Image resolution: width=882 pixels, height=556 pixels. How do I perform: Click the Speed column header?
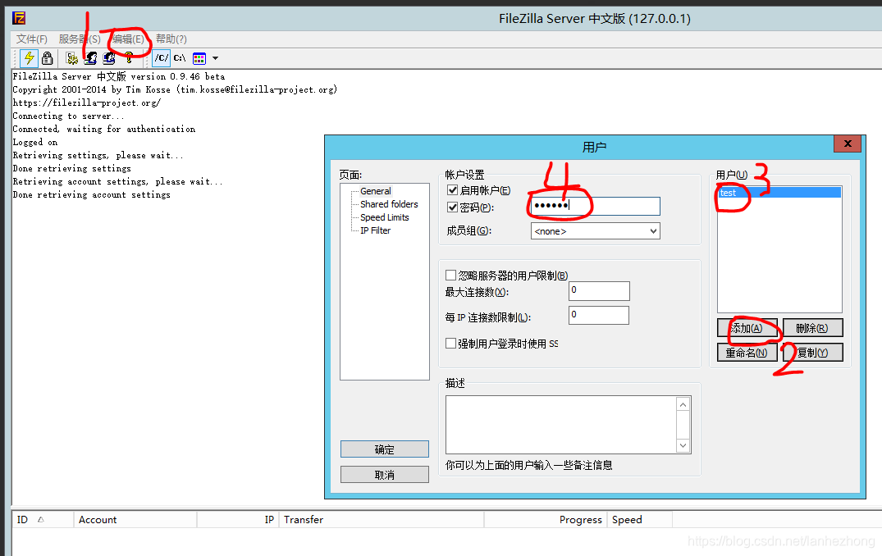pyautogui.click(x=640, y=519)
